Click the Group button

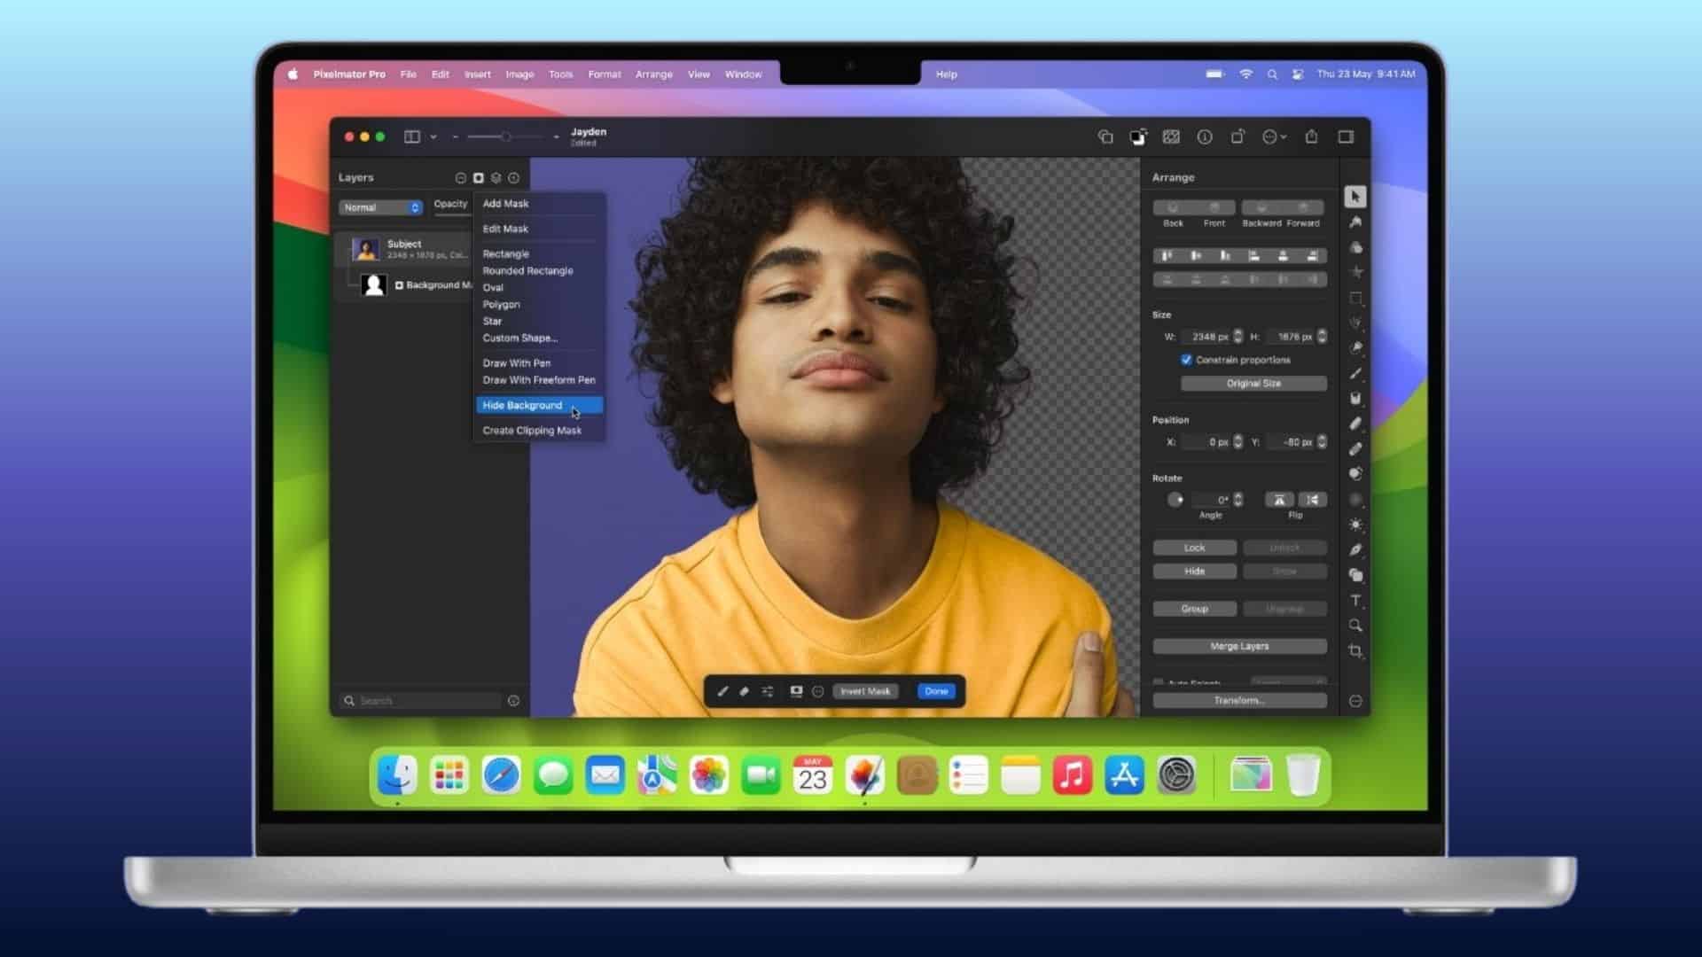(x=1194, y=609)
